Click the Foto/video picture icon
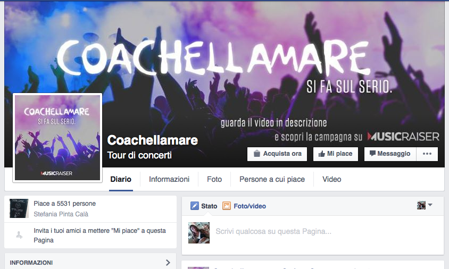Screen dimensions: 449x269 click(x=227, y=206)
